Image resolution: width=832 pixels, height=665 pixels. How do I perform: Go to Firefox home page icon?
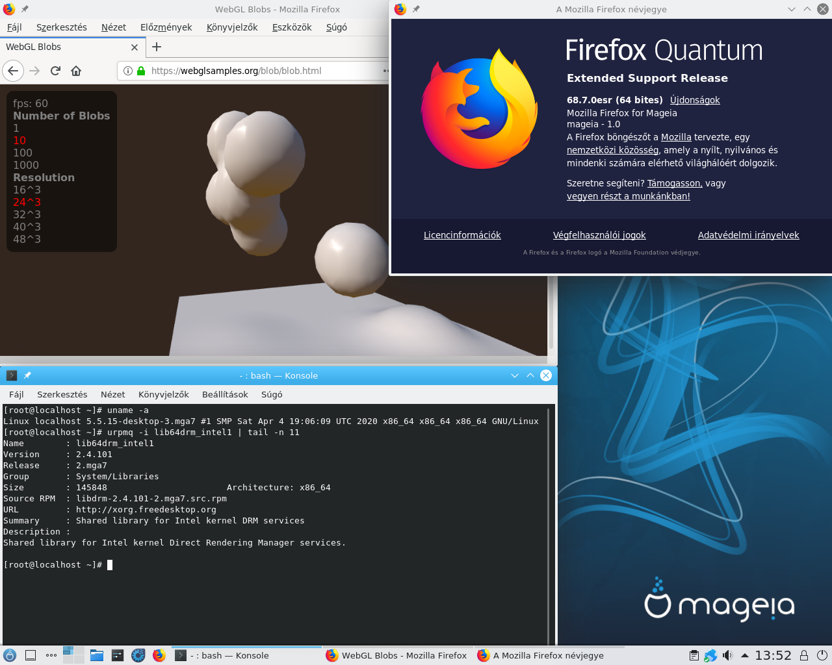[x=76, y=71]
